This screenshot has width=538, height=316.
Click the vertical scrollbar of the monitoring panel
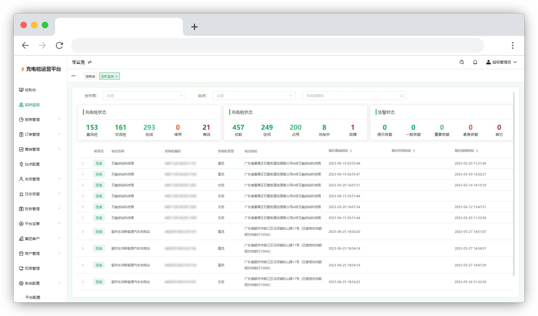pyautogui.click(x=514, y=183)
